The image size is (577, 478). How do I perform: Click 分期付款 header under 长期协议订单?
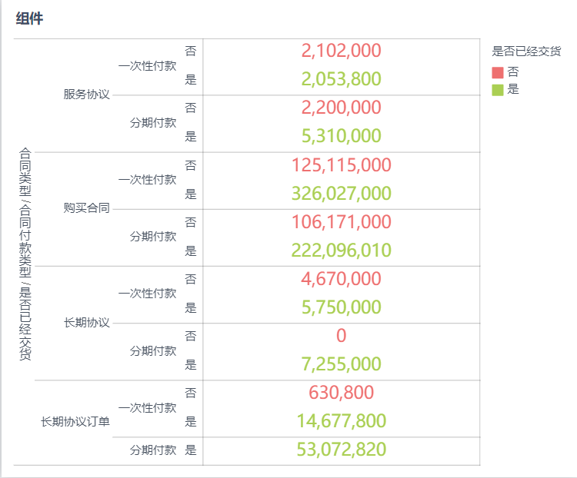153,450
